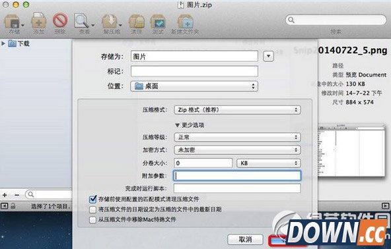Click the 新建文件夹 (New Folder) icon
Viewport: 391px width, 249px height.
(x=186, y=21)
